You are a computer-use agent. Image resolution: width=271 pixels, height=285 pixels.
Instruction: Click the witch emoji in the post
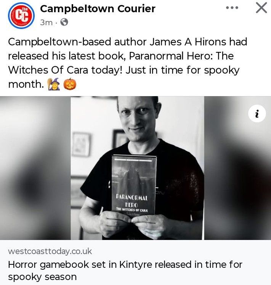pyautogui.click(x=53, y=84)
